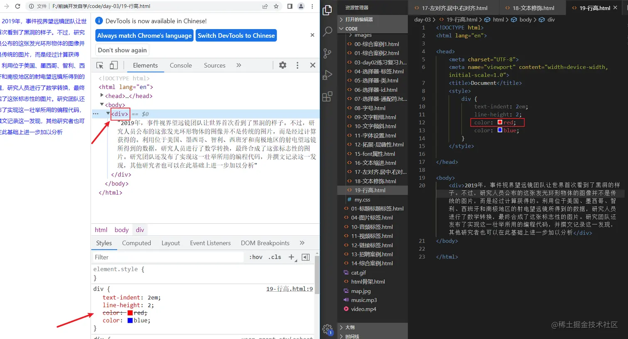Toggle the computed styles sidebar pane
The height and width of the screenshot is (339, 628).
click(x=306, y=257)
